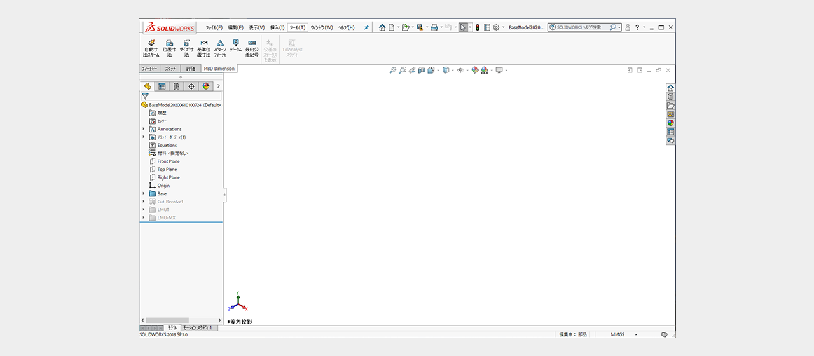Screen dimensions: 814x356
Task: Toggle the menu bar pin icon
Action: point(366,27)
